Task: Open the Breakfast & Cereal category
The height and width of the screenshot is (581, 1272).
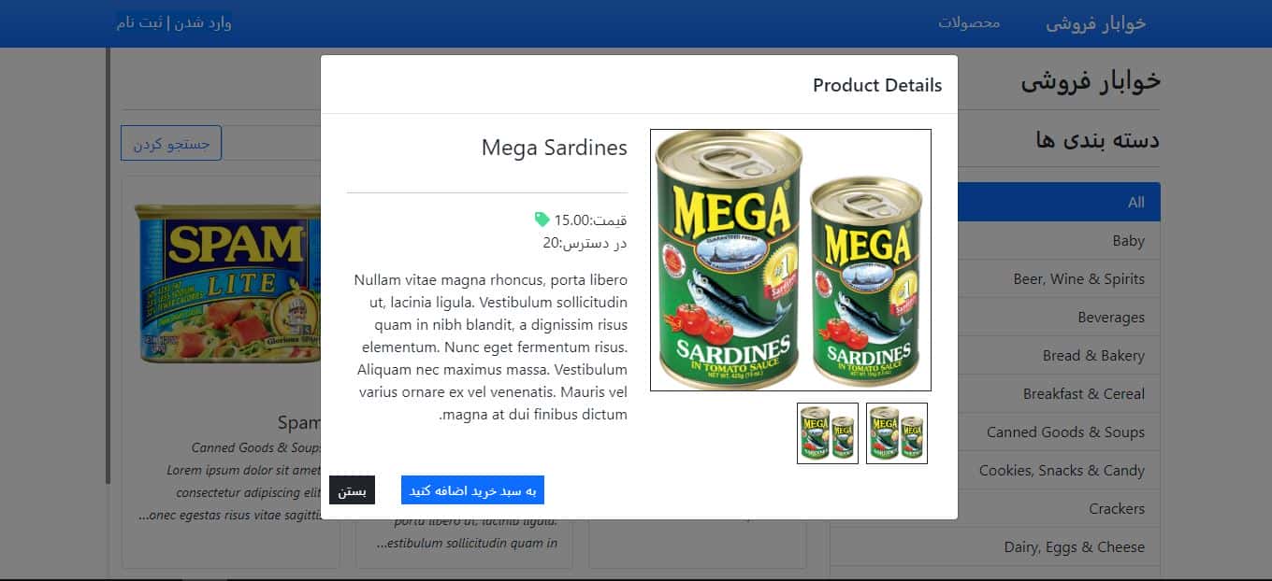Action: point(1059,394)
